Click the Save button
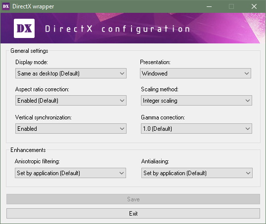Screen dimensions: 266x224 point(133,199)
